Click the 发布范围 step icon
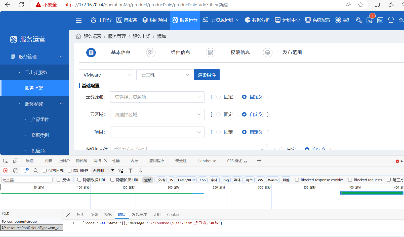404x237 pixels. [268, 52]
